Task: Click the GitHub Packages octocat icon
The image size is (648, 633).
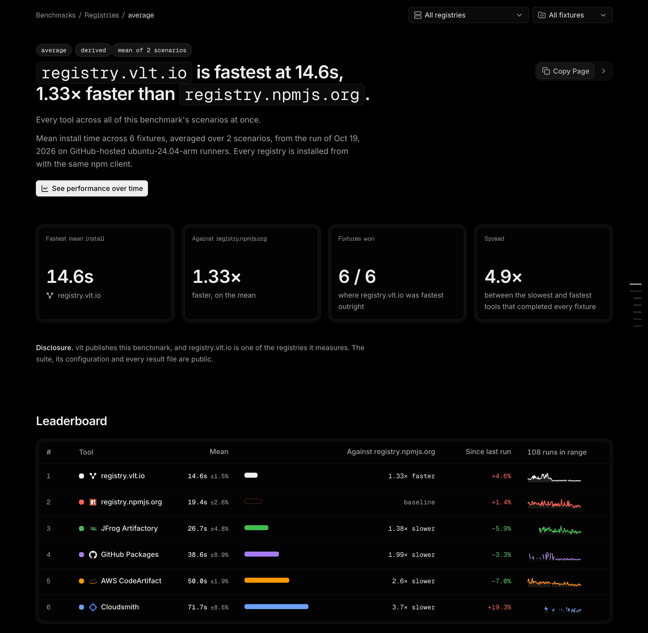Action: (x=93, y=555)
